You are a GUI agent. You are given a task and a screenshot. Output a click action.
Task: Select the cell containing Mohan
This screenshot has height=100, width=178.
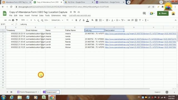75,47
